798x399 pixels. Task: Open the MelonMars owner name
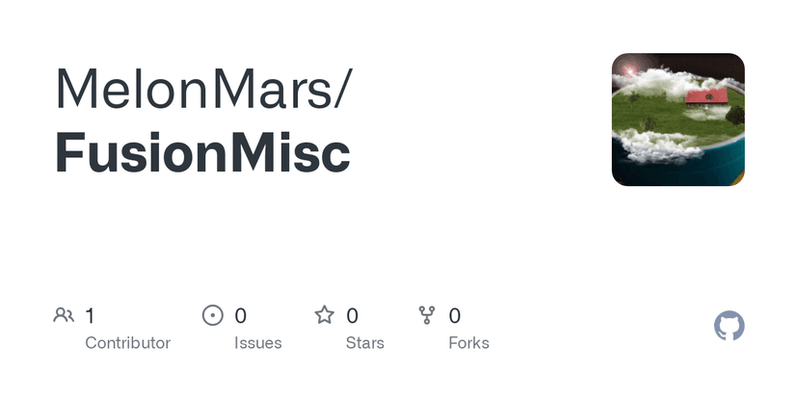[x=198, y=88]
